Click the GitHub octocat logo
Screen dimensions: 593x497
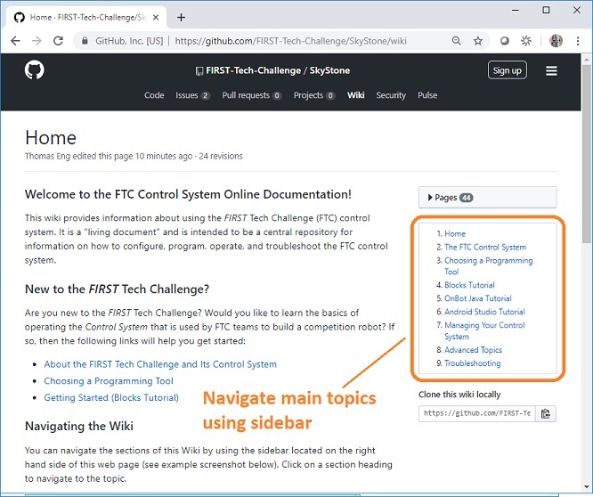coord(35,71)
